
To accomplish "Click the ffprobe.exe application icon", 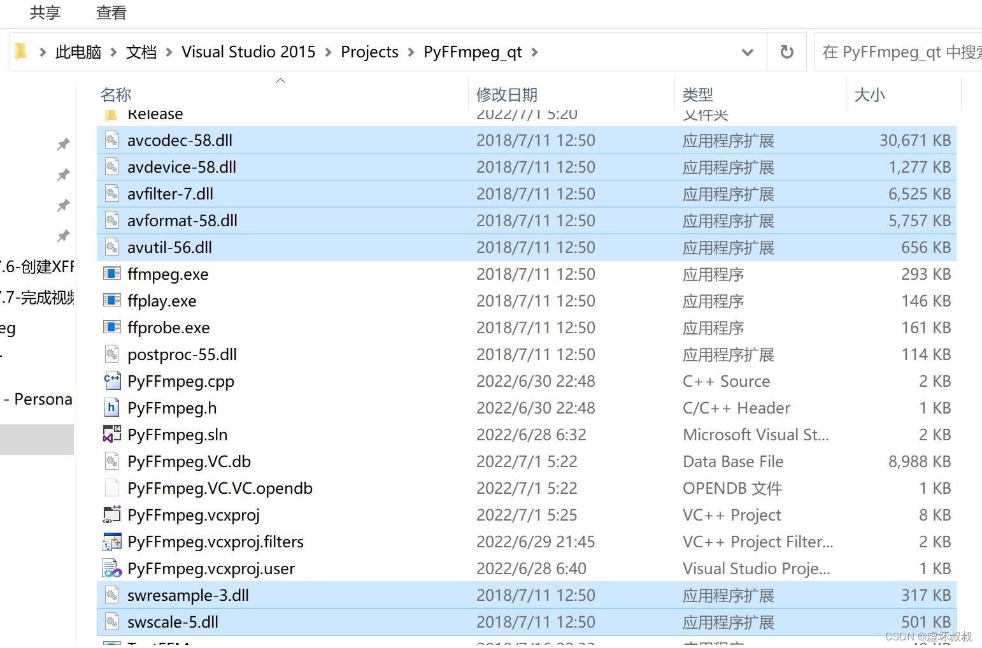I will pos(112,328).
